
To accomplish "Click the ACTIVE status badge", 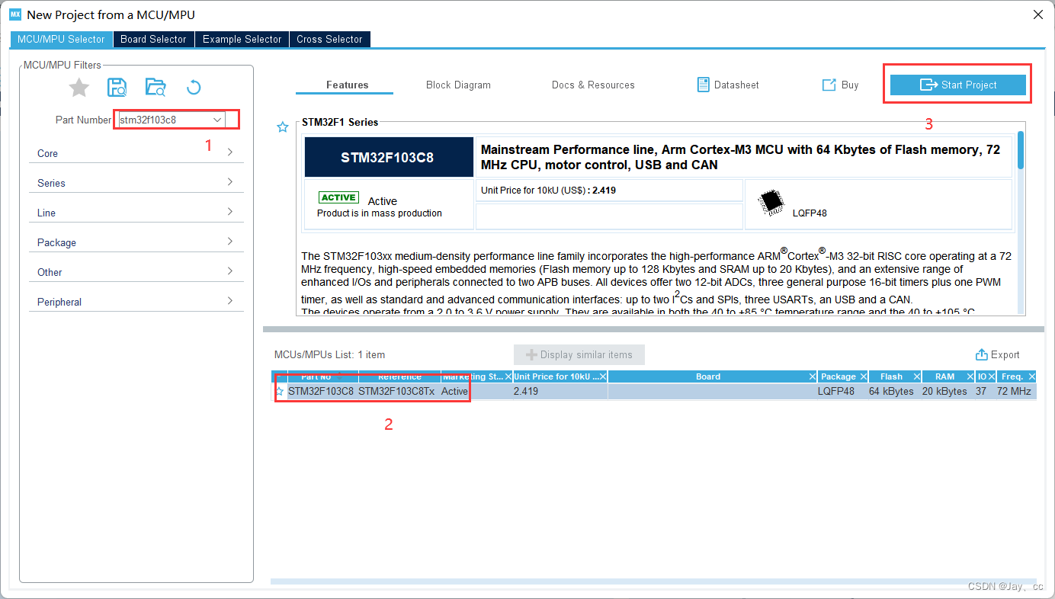I will click(338, 197).
